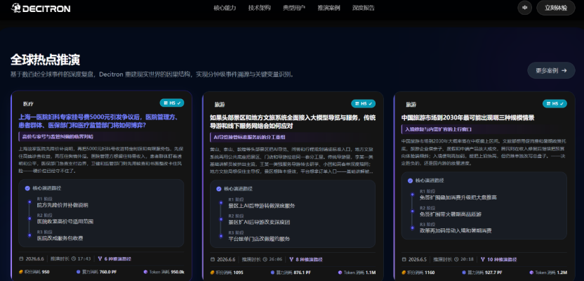Select stage 景区上AI后导游转做深度服务
Viewport: 584px width, 281px height.
(x=261, y=206)
